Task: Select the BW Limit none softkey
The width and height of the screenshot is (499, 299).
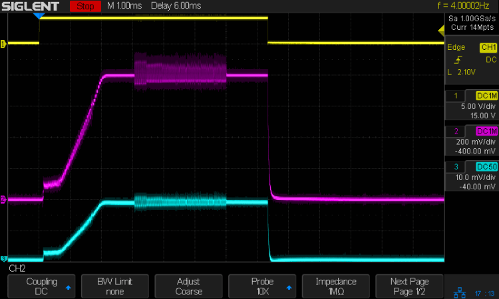Action: (x=115, y=286)
